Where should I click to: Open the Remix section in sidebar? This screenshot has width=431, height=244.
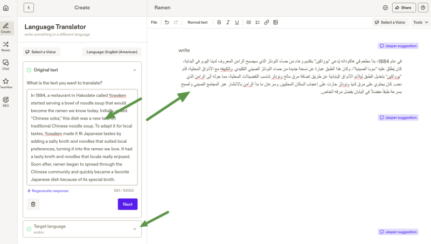coord(6,46)
